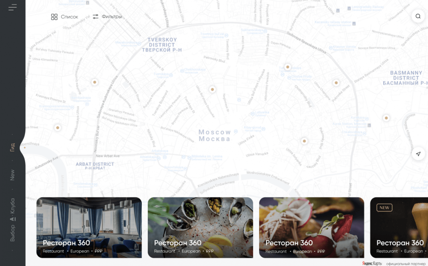This screenshot has height=266, width=428.
Task: Click the grid icon beside Список
Action: (54, 17)
